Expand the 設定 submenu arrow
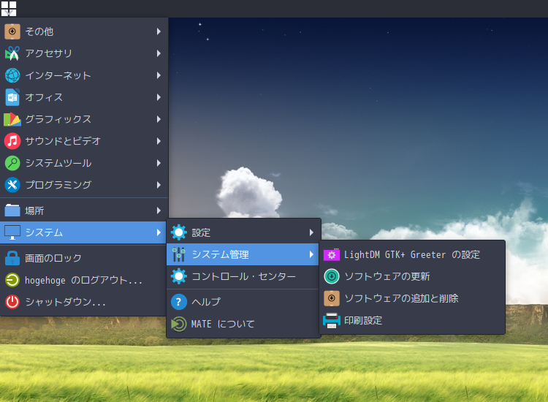548x402 pixels. pyautogui.click(x=311, y=232)
